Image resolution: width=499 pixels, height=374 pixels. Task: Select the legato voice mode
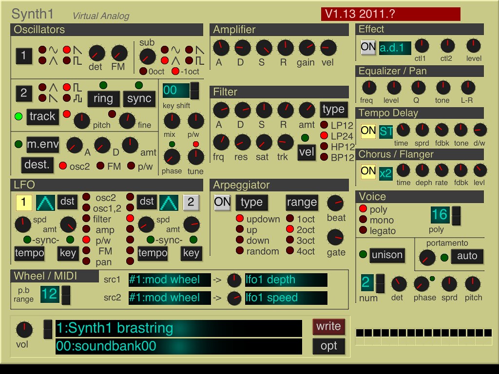point(363,230)
